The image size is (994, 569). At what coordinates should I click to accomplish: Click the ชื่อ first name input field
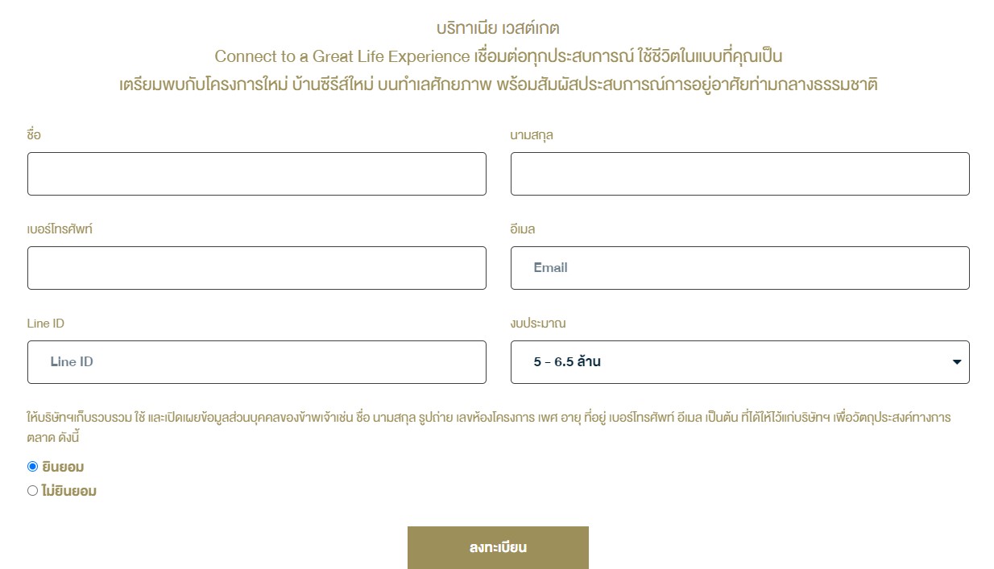pyautogui.click(x=257, y=174)
